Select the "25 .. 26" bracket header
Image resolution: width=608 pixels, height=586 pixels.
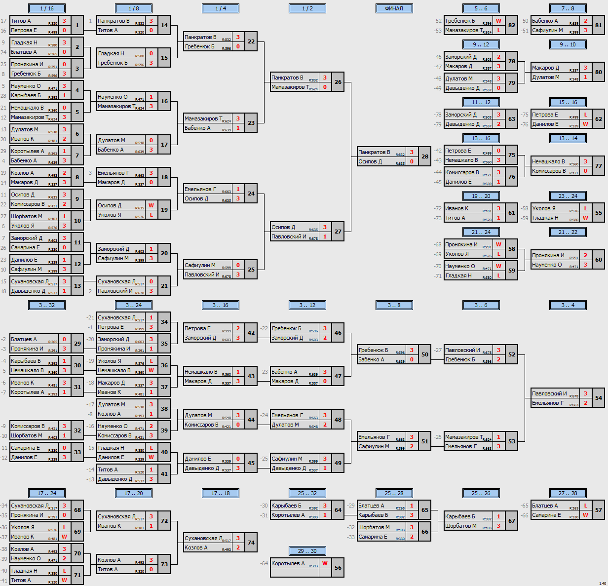tap(481, 493)
